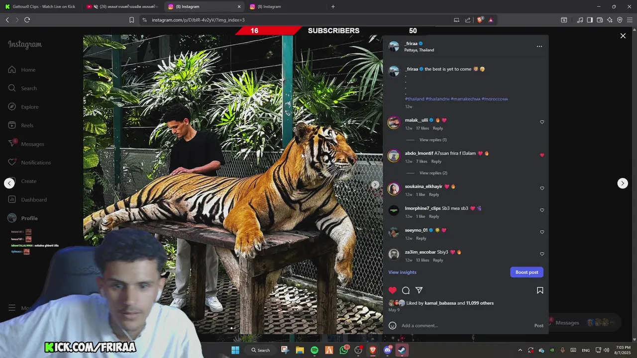Go to the next post arrow
637x358 pixels.
click(x=623, y=183)
